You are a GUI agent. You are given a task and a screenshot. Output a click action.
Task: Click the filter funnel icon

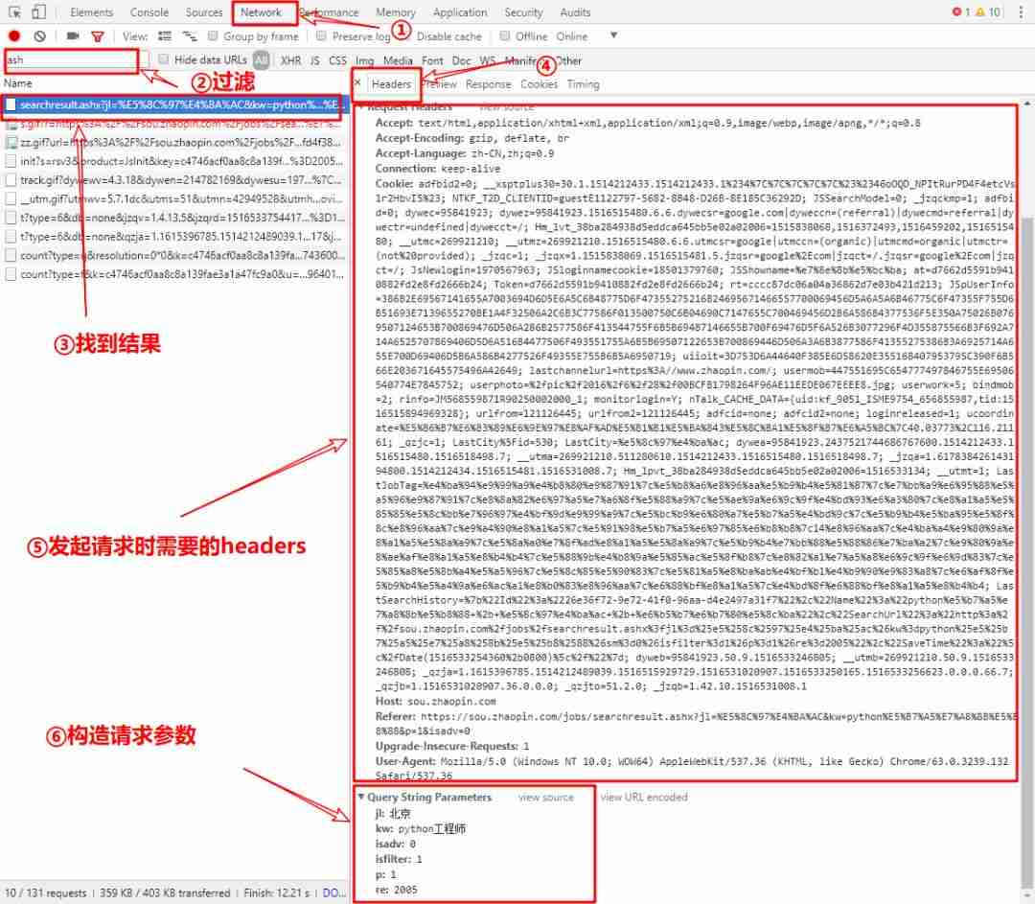(x=98, y=36)
